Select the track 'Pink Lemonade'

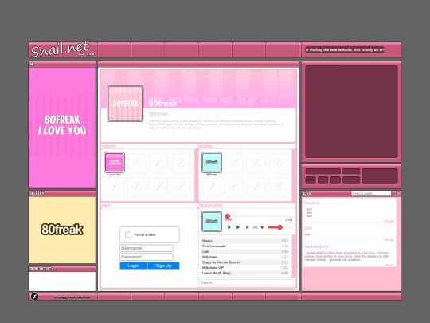[245, 246]
